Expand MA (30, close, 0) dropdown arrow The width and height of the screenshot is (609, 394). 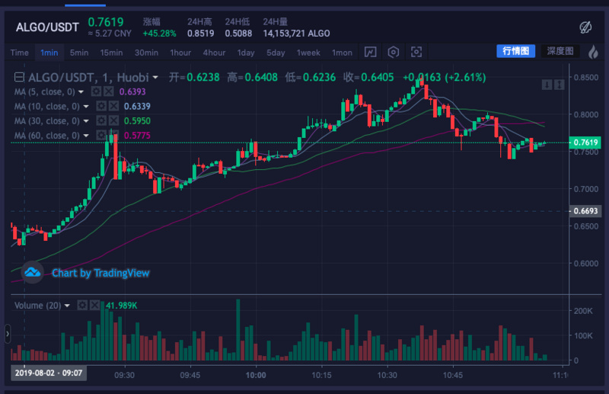(x=86, y=121)
